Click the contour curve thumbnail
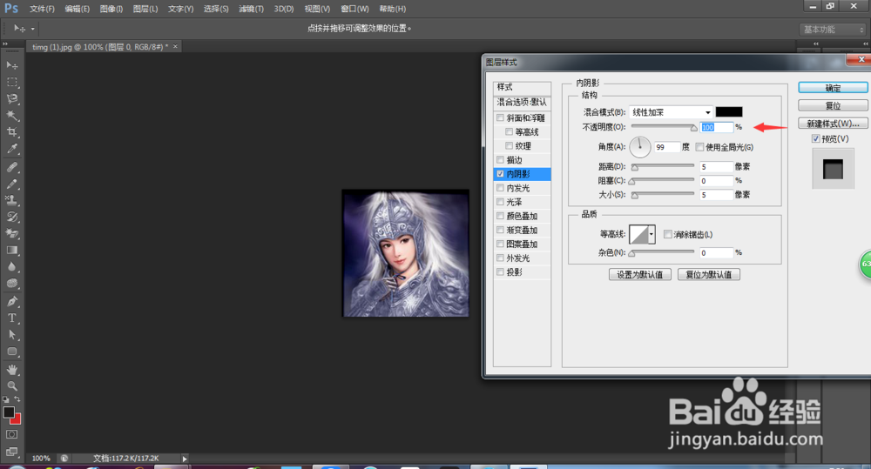Screen dimensions: 871x469 [x=638, y=234]
